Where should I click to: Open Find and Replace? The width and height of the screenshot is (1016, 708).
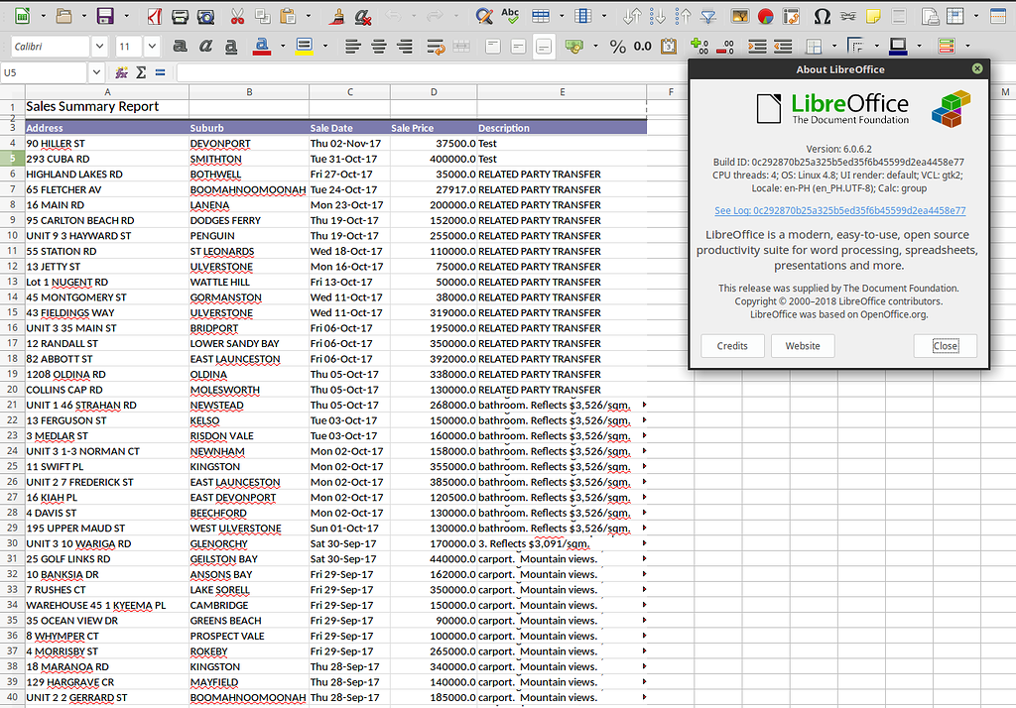483,16
